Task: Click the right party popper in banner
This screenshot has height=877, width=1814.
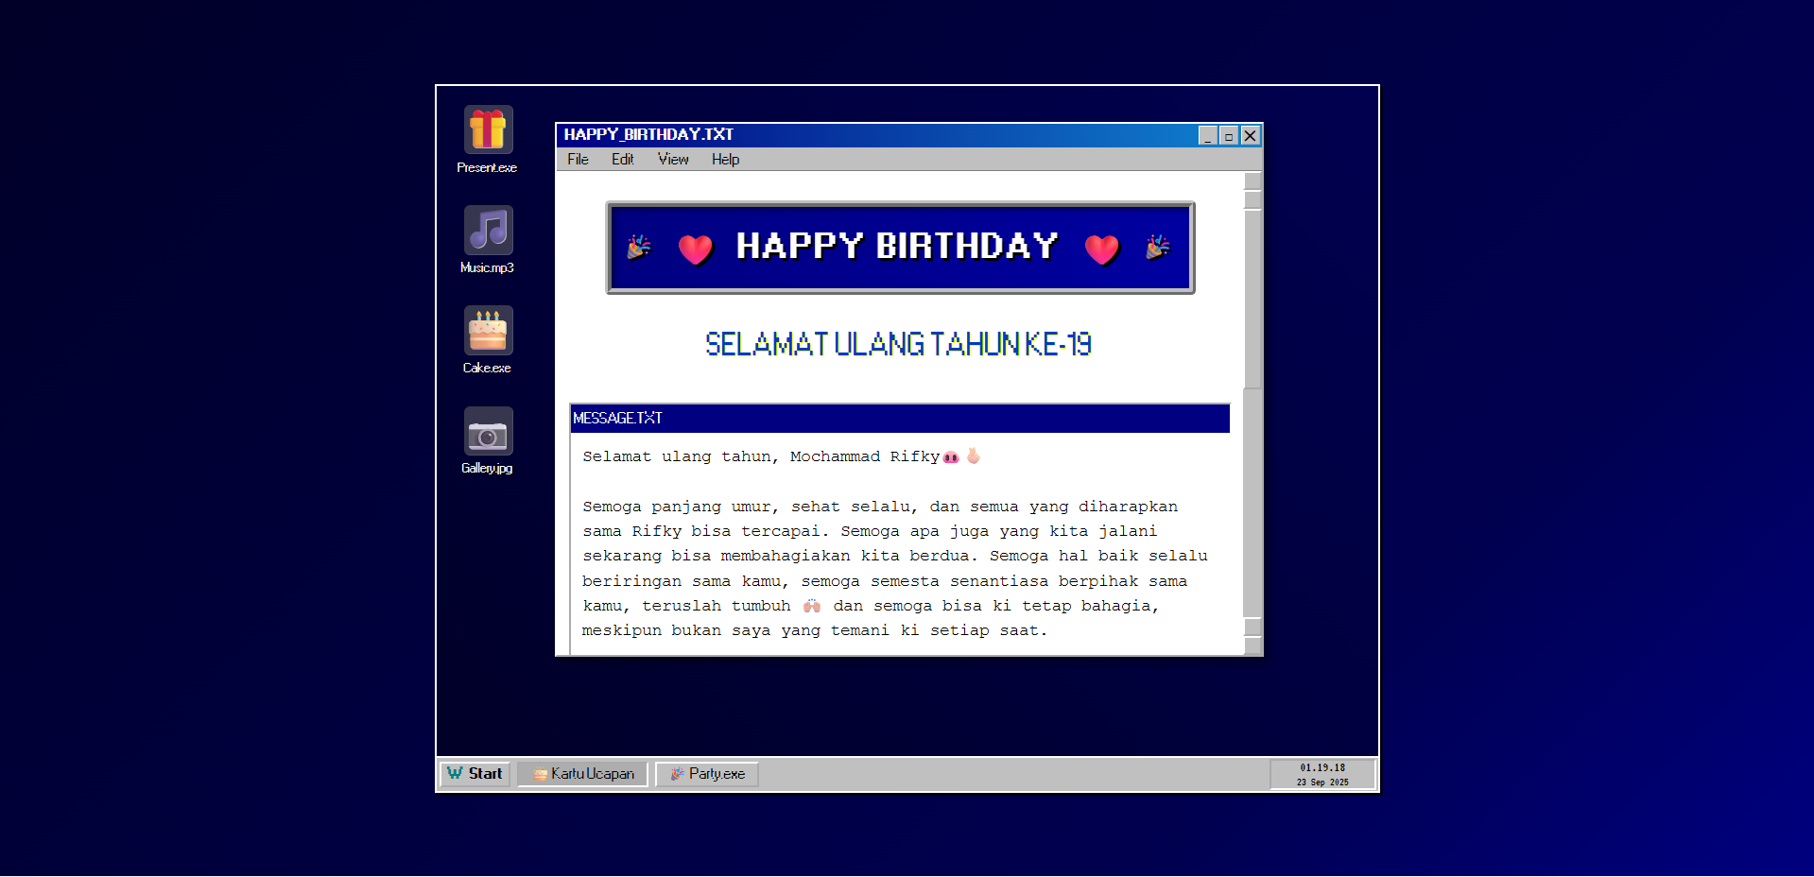Action: pos(1157,247)
